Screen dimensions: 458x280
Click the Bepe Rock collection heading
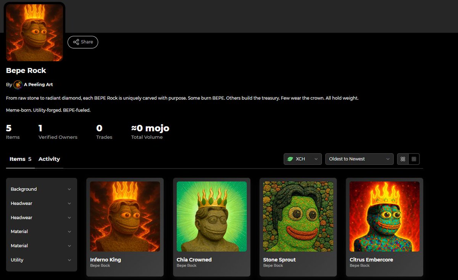pyautogui.click(x=26, y=71)
